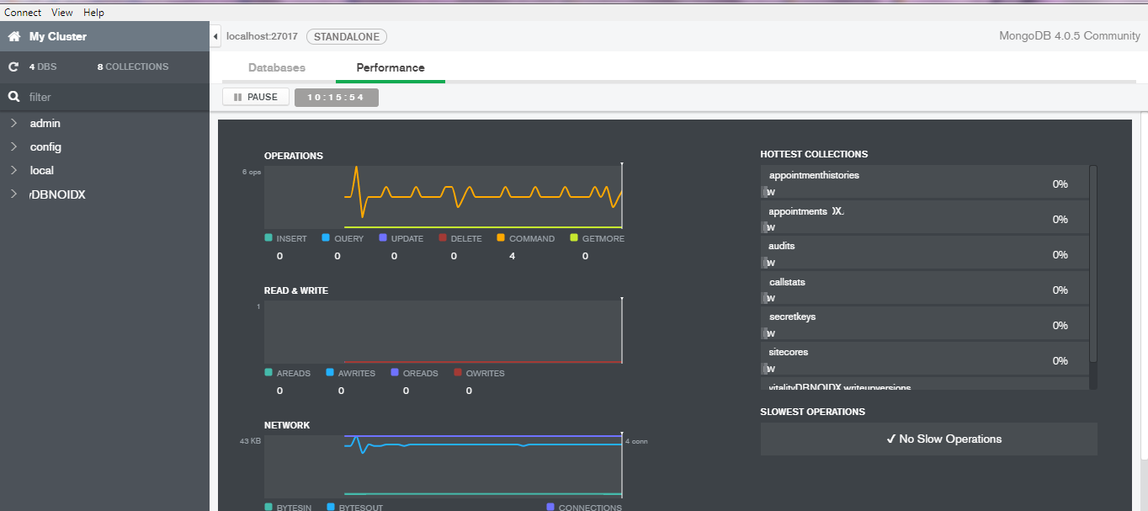
Task: Pause the performance monitoring
Action: click(255, 97)
